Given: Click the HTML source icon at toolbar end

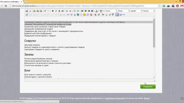Looking at the screenshot, I should tap(124, 15).
